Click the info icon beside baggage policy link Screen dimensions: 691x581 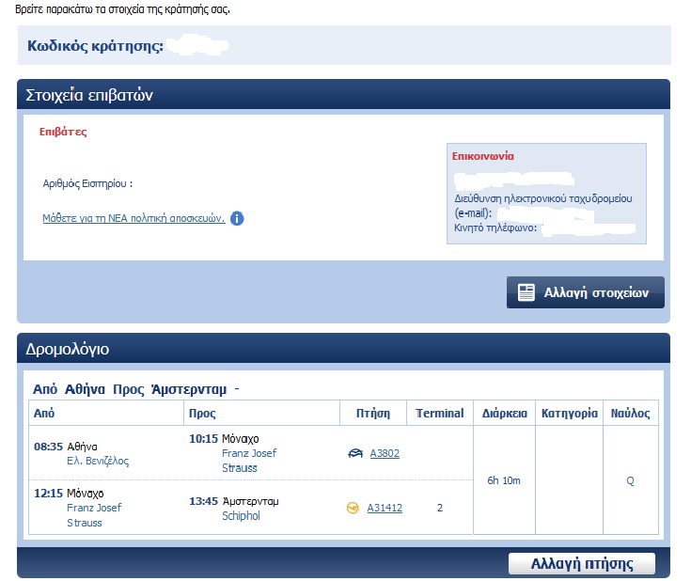pyautogui.click(x=237, y=218)
